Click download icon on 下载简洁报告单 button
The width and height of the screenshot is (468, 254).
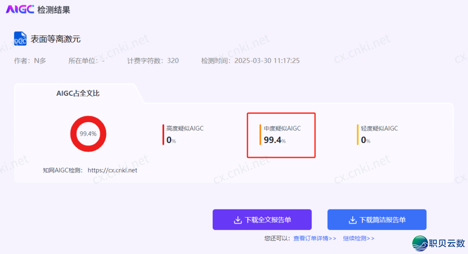[352, 220]
